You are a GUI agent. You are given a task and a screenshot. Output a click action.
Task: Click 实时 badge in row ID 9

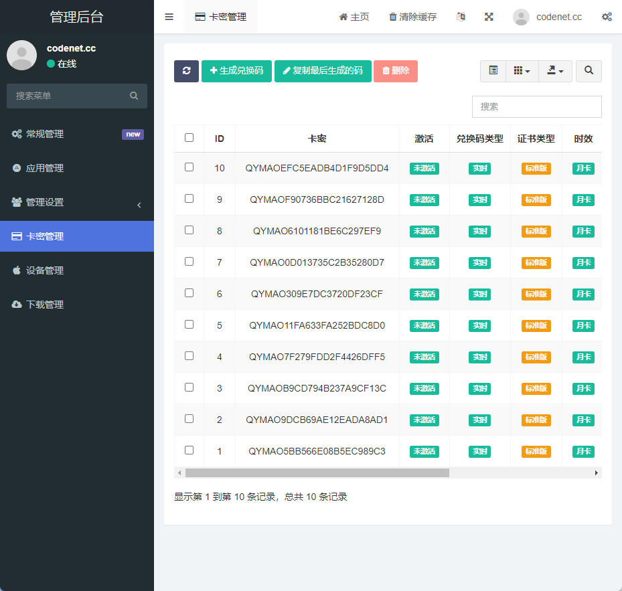(x=479, y=200)
